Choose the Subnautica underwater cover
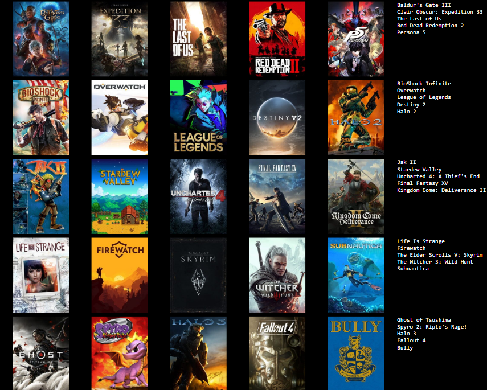 [x=356, y=275]
